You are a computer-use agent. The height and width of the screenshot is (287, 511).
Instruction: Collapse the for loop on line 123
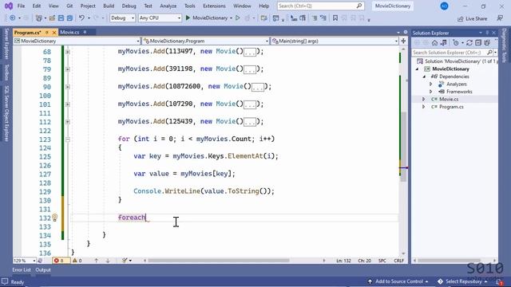67,140
